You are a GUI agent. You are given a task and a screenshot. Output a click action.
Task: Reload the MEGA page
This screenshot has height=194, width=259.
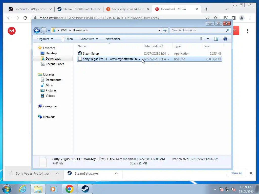click(25, 18)
